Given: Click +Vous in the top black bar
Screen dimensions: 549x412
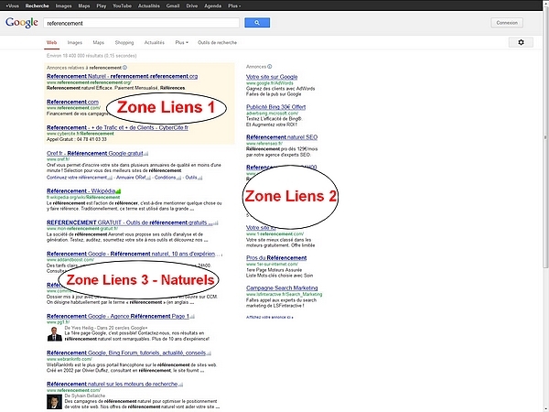Looking at the screenshot, I should click(x=12, y=6).
